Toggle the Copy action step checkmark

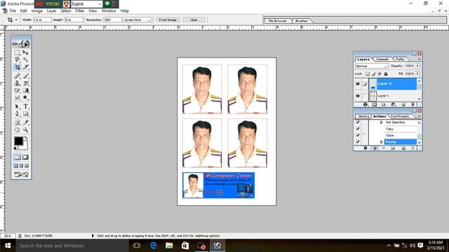[x=358, y=129]
